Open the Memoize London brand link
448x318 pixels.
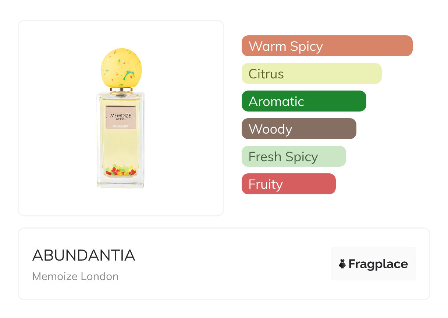click(x=75, y=276)
